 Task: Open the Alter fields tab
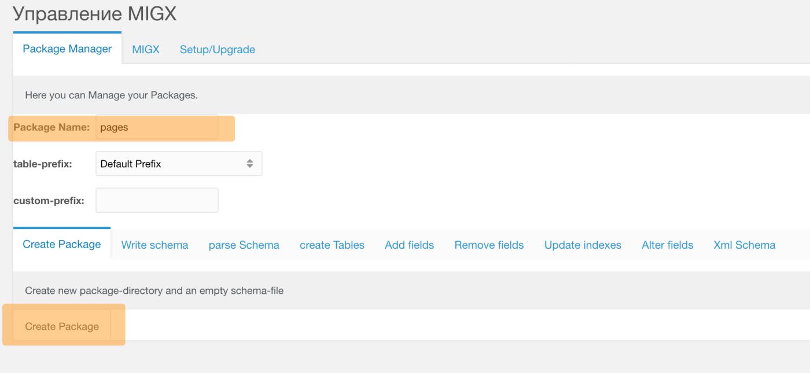click(667, 245)
